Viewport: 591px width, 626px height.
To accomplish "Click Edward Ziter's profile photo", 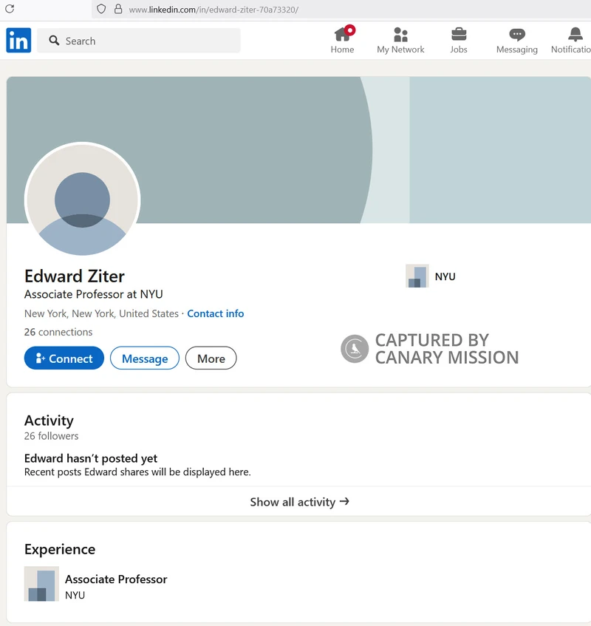I will click(x=82, y=200).
